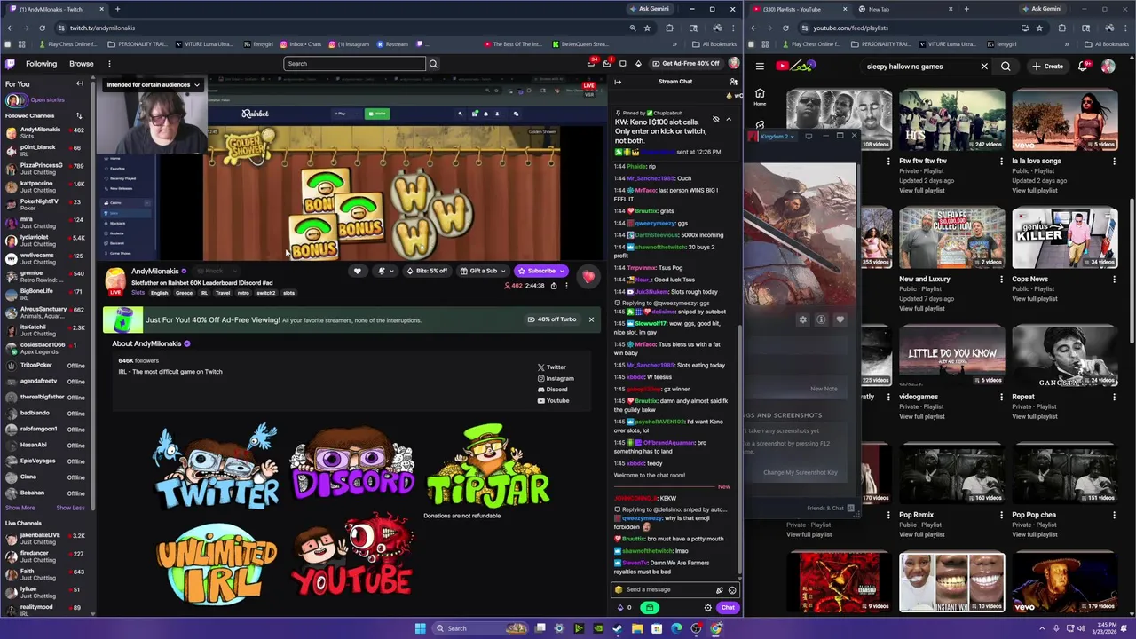
Task: Click the Windows Start button
Action: point(420,628)
